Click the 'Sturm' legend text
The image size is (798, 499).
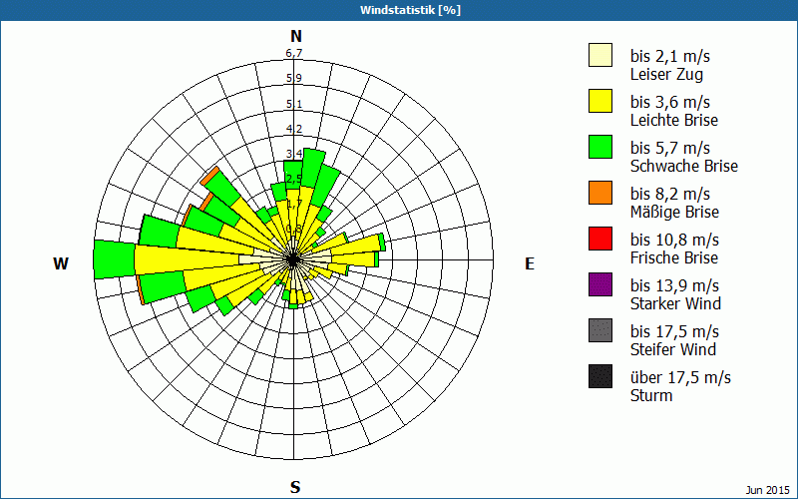click(651, 395)
